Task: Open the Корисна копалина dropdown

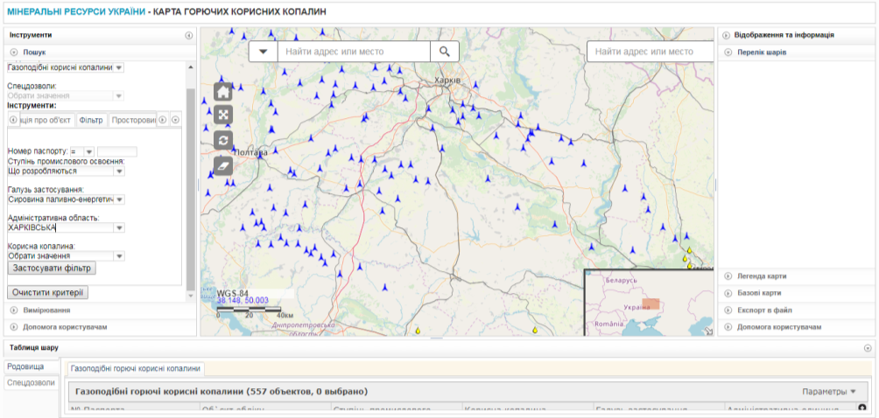Action: [119, 256]
